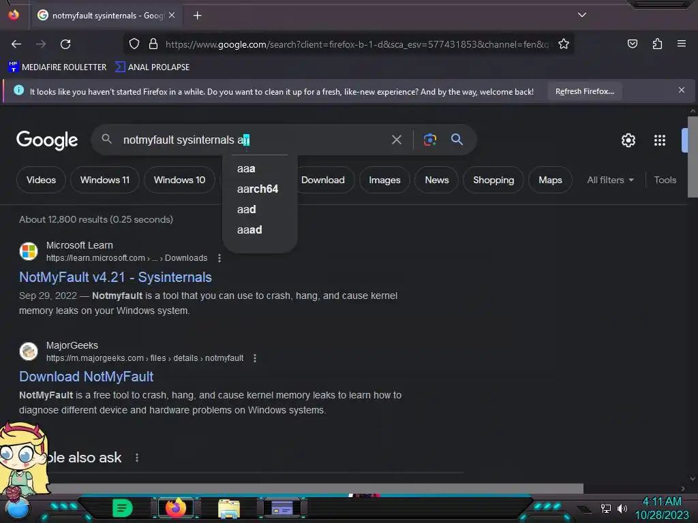Open options for the Microsoft Learn result
698x523 pixels.
pos(219,258)
